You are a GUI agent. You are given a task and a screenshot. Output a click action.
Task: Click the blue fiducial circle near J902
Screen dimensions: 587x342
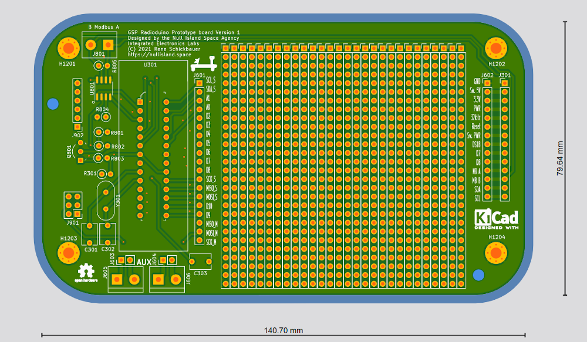click(x=53, y=104)
